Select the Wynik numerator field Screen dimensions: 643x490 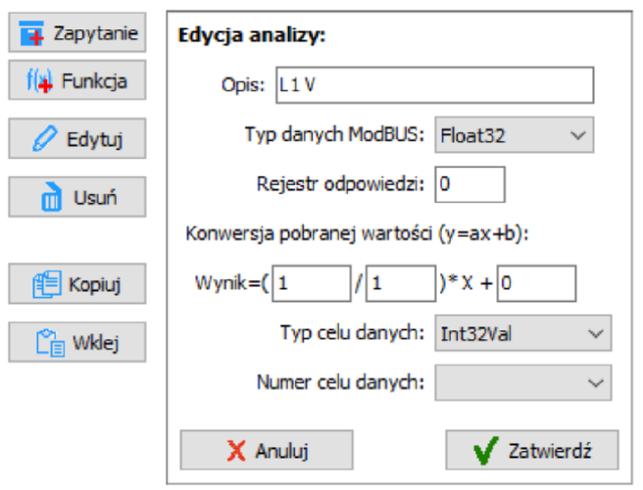pos(312,283)
